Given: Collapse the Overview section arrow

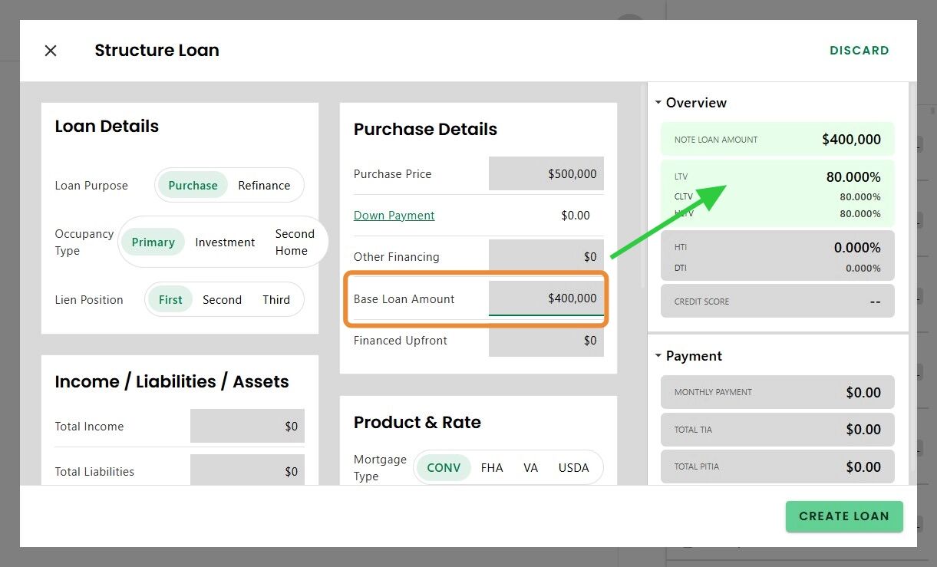Looking at the screenshot, I should pyautogui.click(x=658, y=102).
